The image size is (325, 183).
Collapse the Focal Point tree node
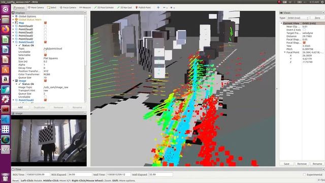[284, 52]
